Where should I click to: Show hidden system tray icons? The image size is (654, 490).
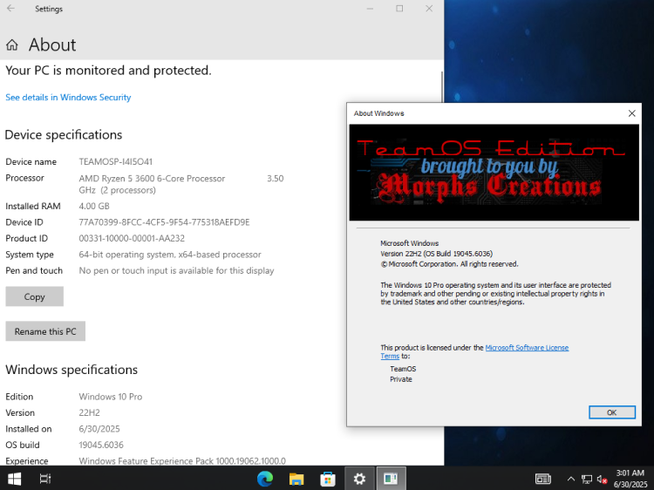click(571, 479)
